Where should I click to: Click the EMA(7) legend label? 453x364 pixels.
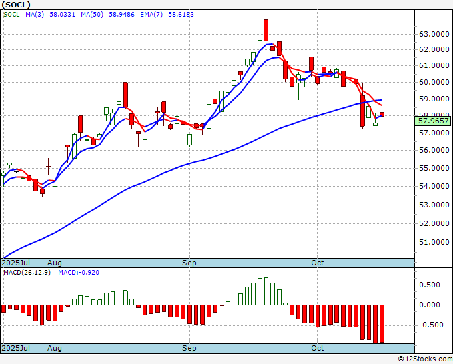tap(151, 15)
